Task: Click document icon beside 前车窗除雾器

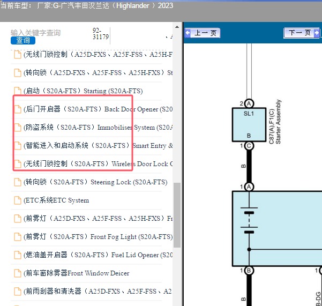Action: (x=18, y=273)
